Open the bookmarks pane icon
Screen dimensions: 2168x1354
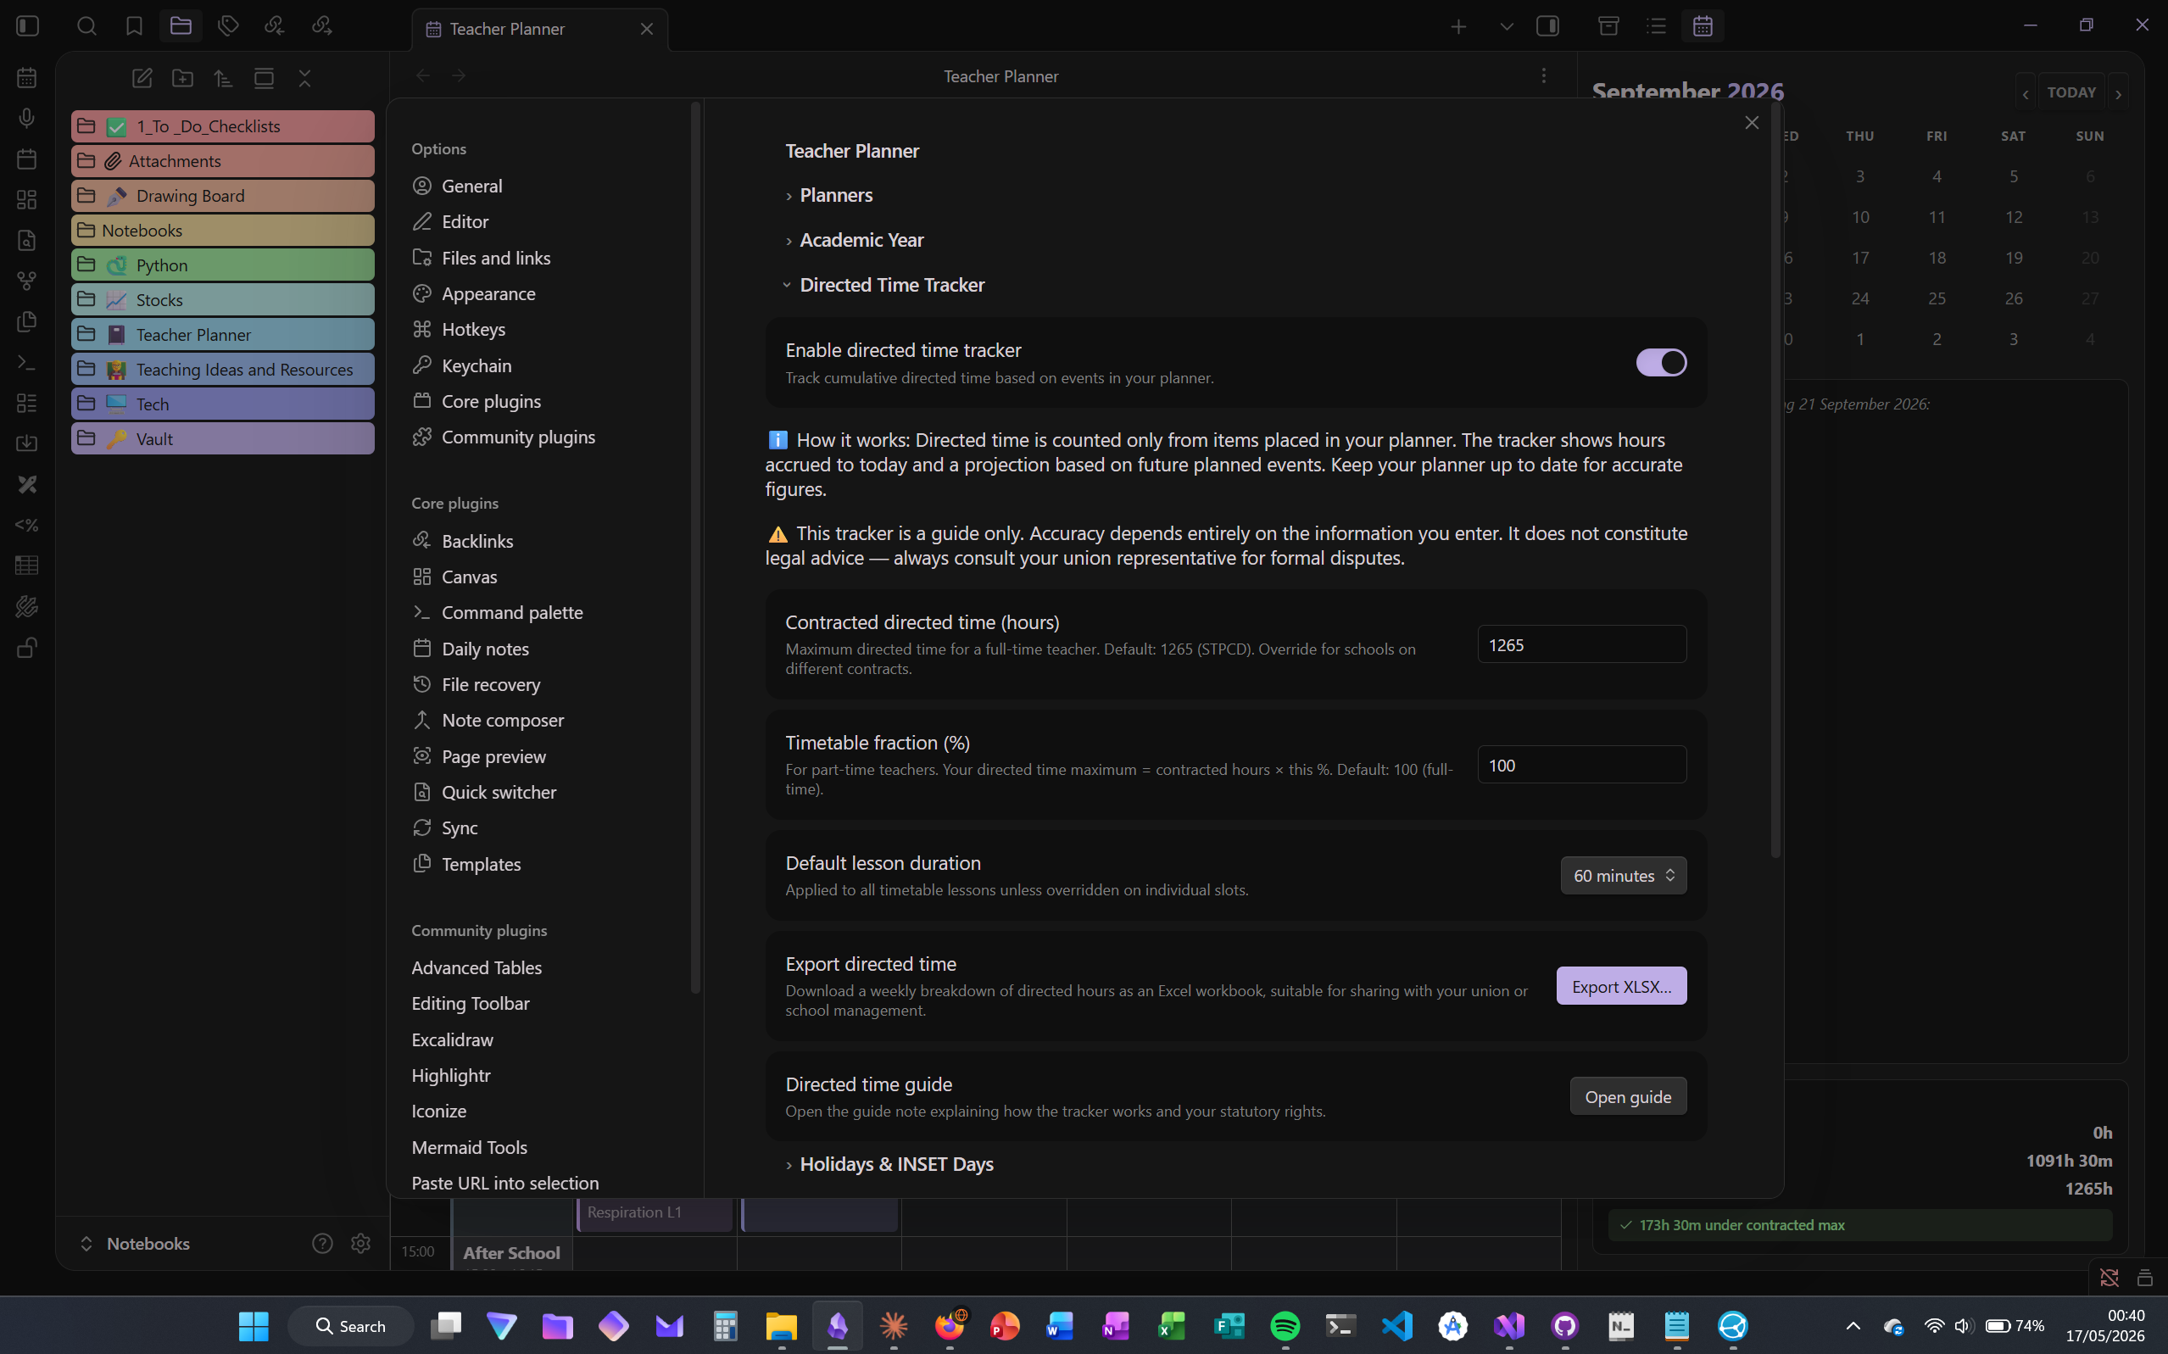point(134,26)
